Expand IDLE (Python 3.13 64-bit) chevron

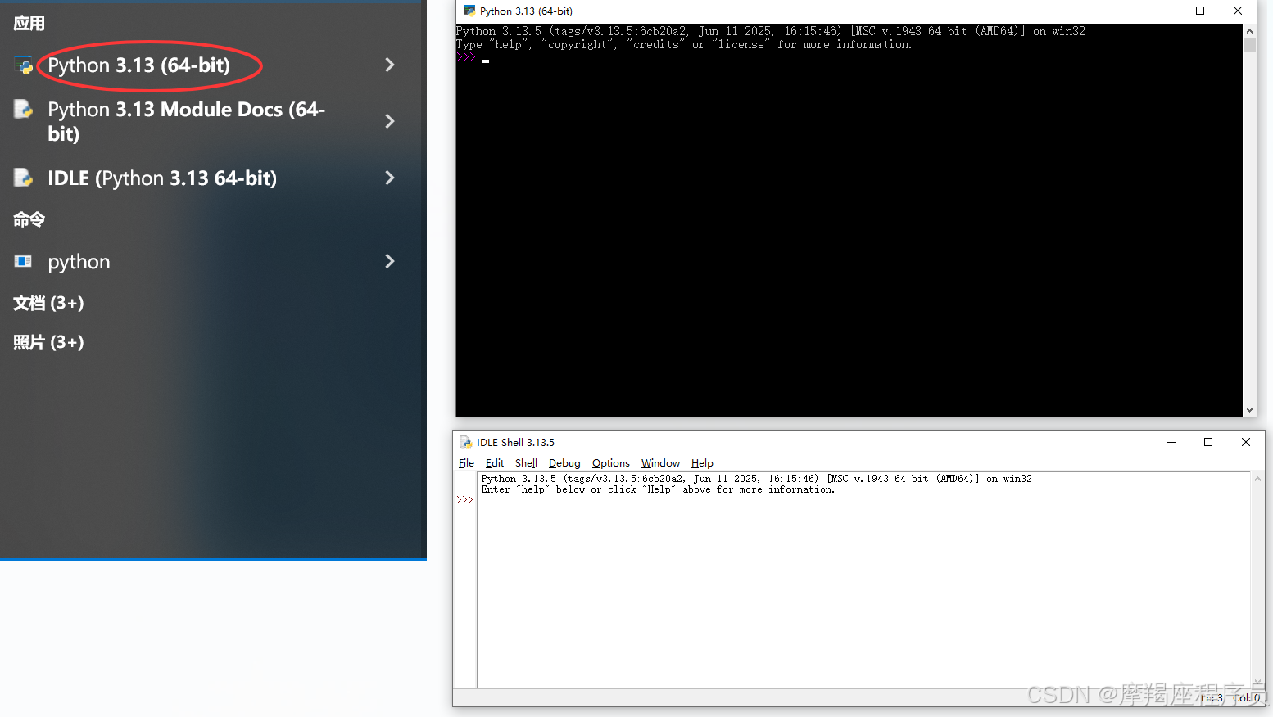(390, 178)
